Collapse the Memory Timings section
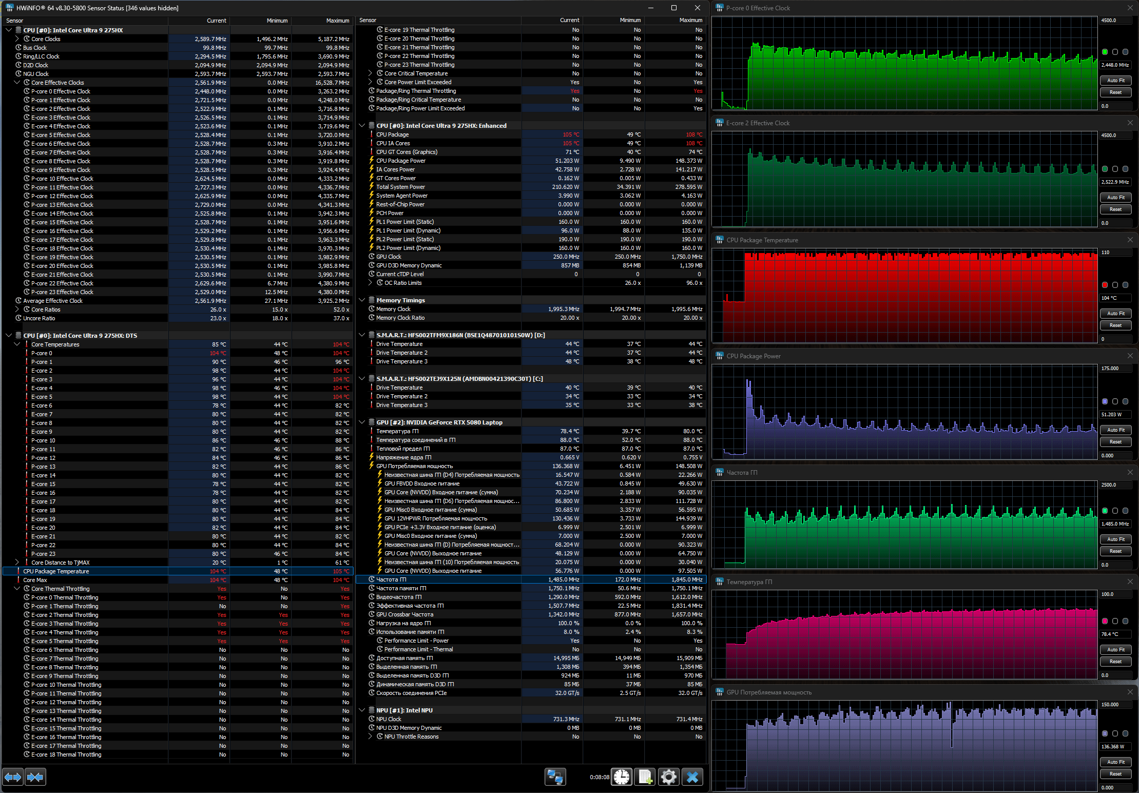This screenshot has height=793, width=1139. point(362,300)
